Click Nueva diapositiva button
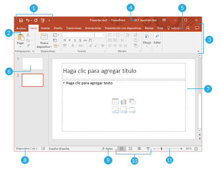This screenshot has width=221, height=177. point(44,40)
